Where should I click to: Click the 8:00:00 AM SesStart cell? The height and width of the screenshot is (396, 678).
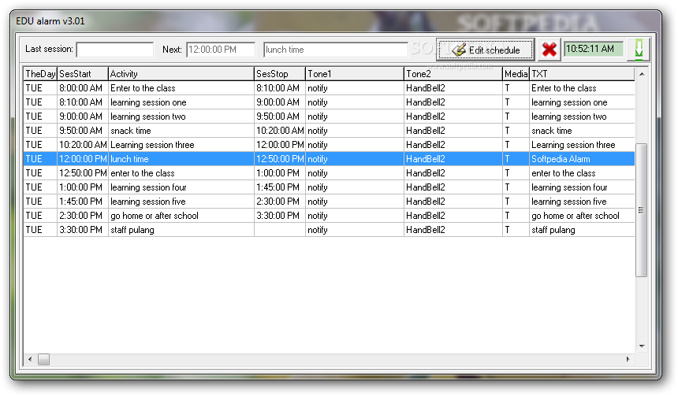pos(82,88)
